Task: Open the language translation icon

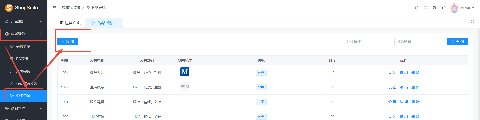Action: tap(435, 8)
